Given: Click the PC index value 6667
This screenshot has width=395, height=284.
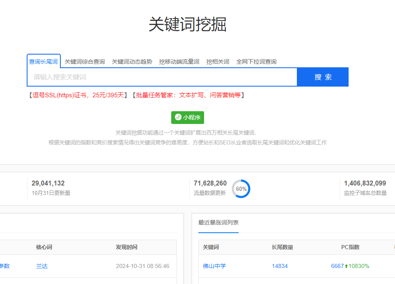Looking at the screenshot, I should [x=338, y=266].
